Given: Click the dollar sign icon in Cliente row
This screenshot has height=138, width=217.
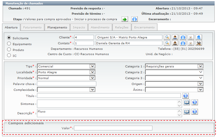Looking at the screenshot, I should click(199, 38).
